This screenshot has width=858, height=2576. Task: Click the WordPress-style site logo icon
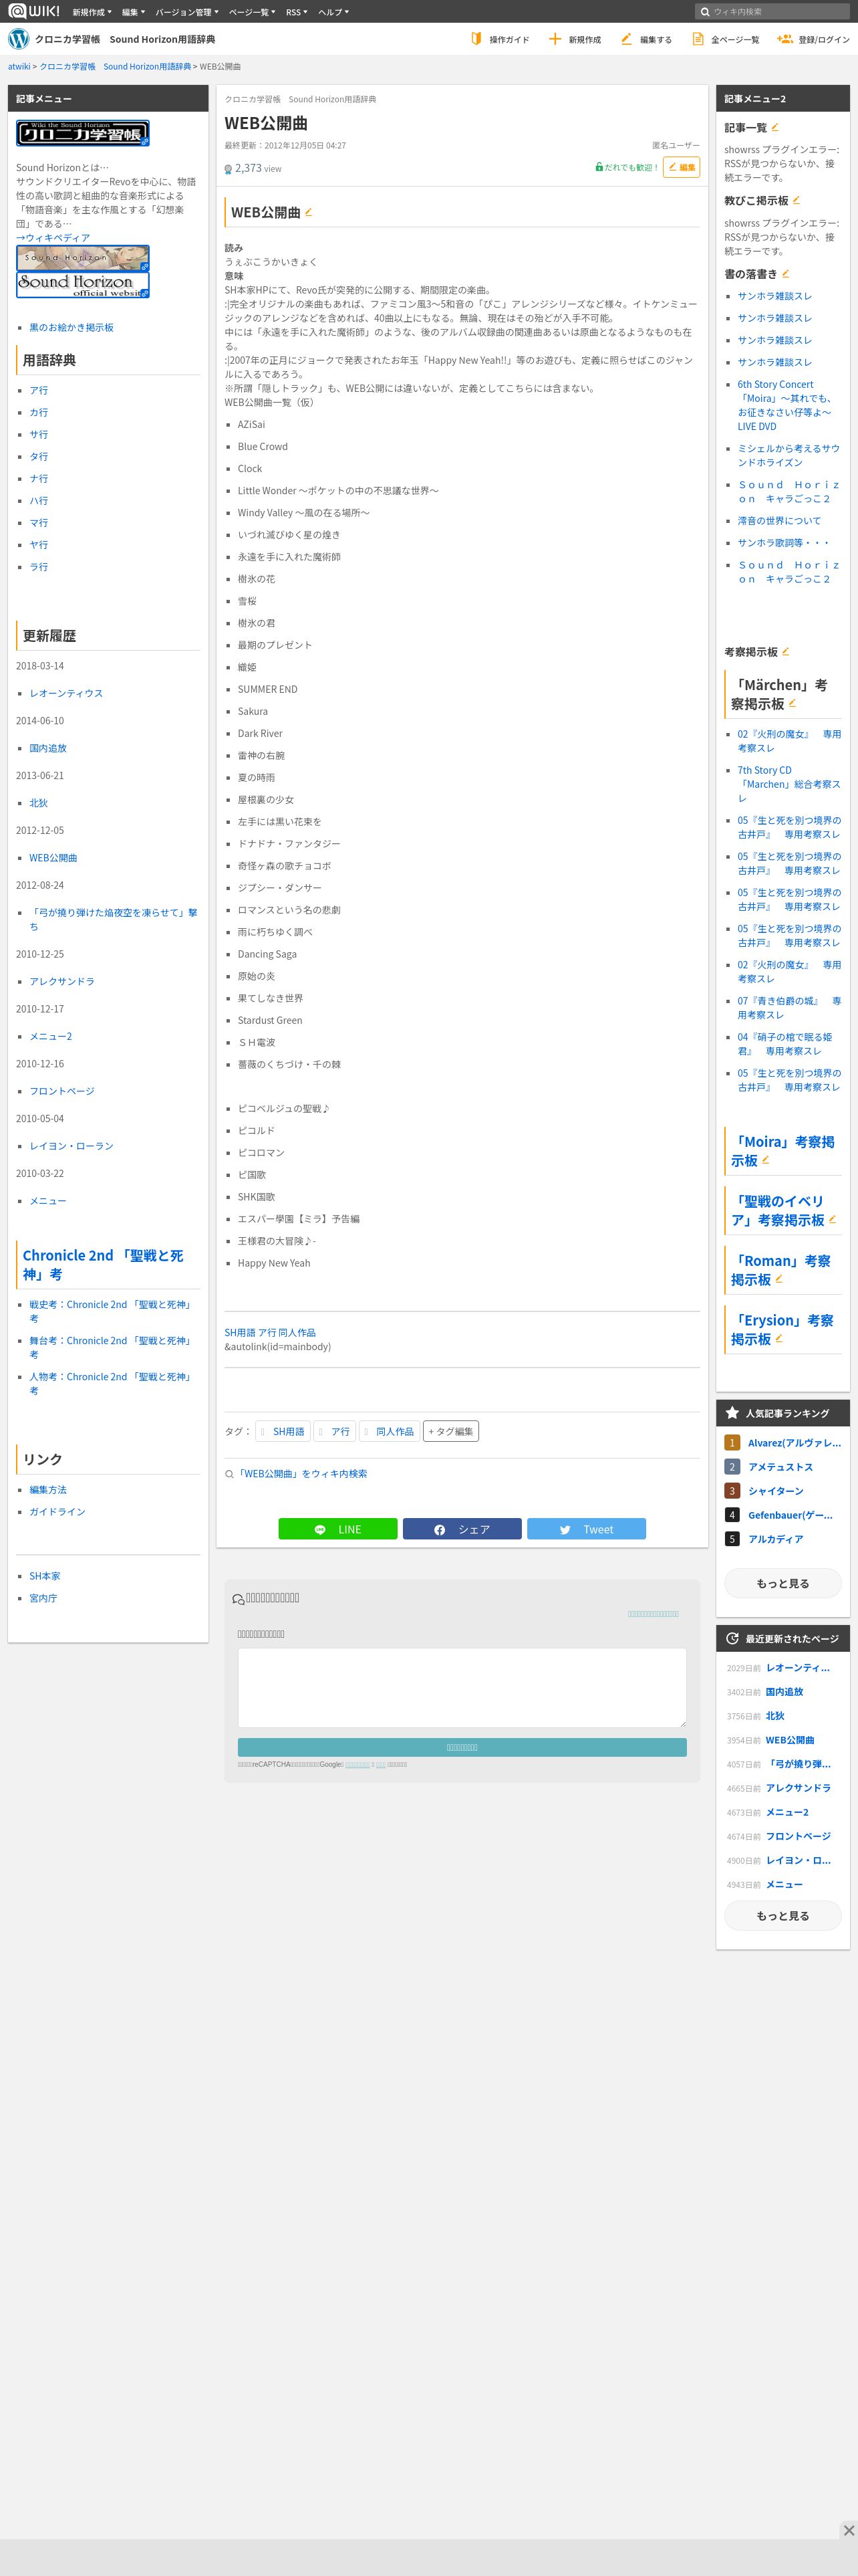(19, 39)
